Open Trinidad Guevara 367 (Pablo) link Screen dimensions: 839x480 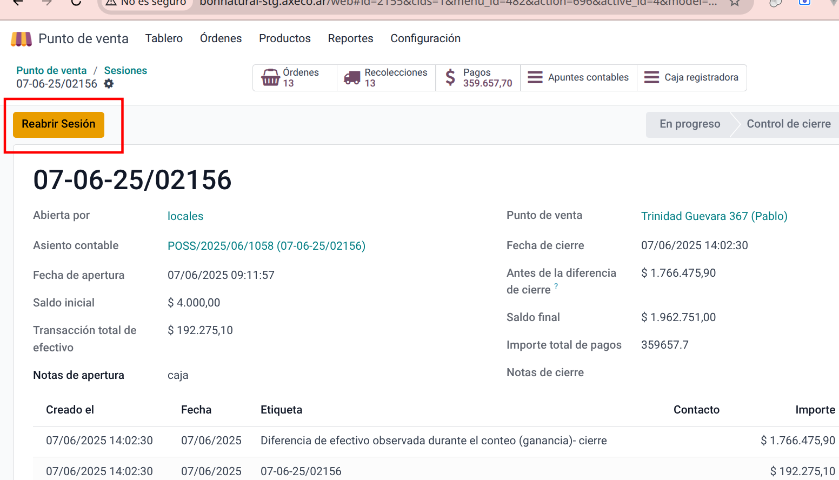tap(714, 216)
